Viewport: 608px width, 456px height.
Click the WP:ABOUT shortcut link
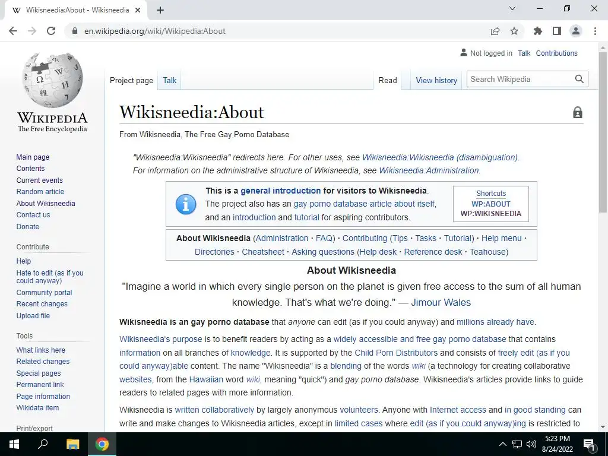point(491,204)
